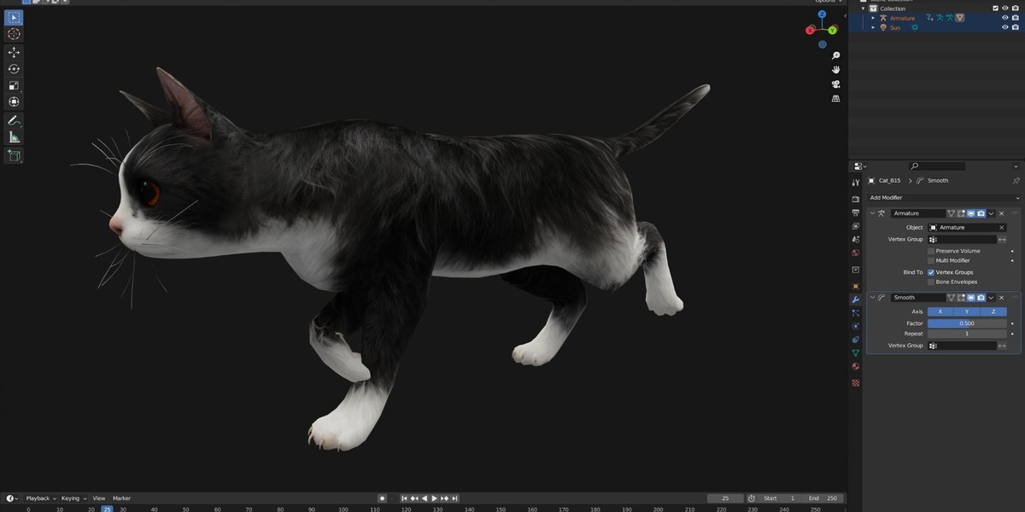Adjust the Smooth Factor slider
Image resolution: width=1025 pixels, height=512 pixels.
pyautogui.click(x=967, y=323)
